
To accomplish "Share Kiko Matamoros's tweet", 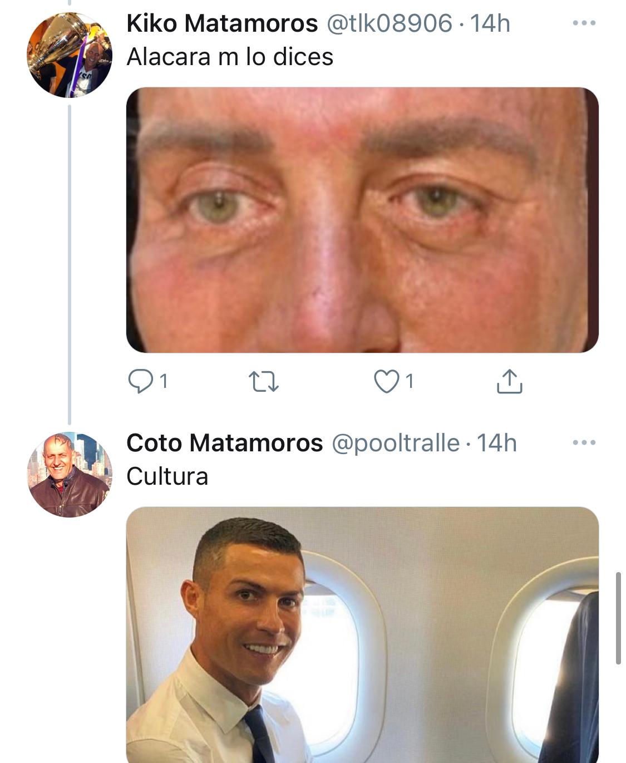I will click(x=509, y=381).
